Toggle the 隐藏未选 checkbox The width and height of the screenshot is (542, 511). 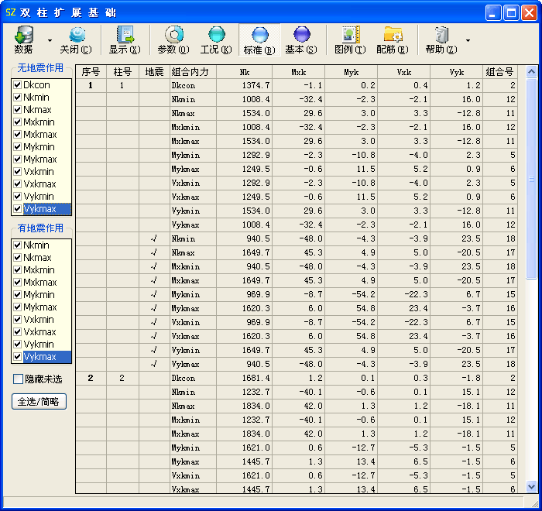coord(18,379)
